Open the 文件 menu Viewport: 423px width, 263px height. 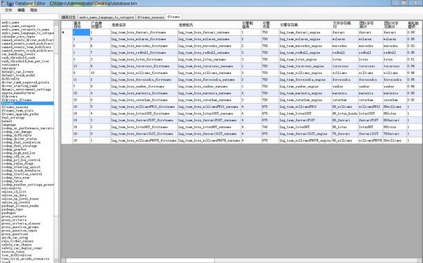coord(8,11)
